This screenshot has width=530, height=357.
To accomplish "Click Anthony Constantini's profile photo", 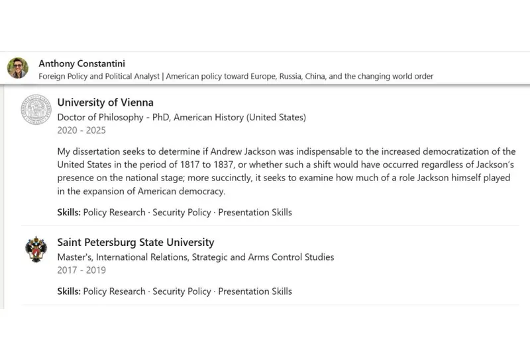I will pos(18,68).
